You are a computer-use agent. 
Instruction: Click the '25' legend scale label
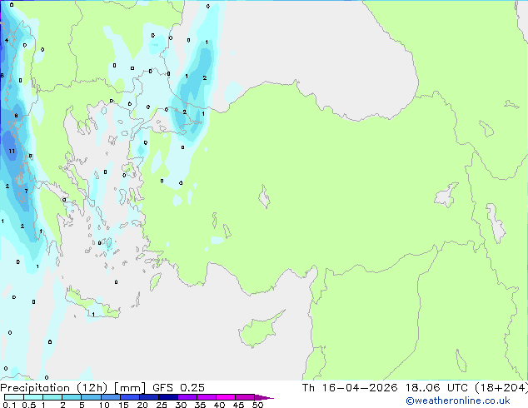click(x=162, y=405)
